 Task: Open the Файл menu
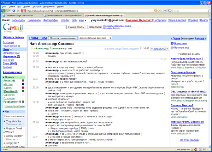click(4, 7)
